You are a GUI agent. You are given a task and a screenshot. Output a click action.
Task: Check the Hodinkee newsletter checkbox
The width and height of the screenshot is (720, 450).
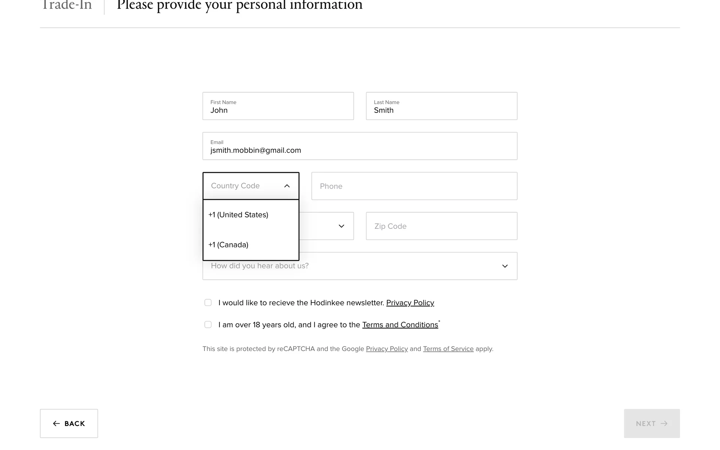208,303
